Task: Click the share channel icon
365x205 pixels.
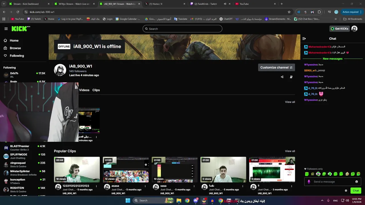Action: pos(282,77)
